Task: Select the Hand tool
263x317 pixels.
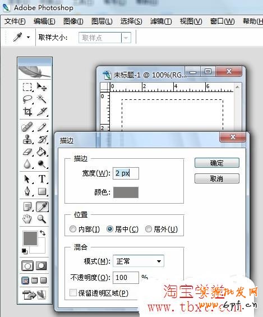Action: (x=27, y=219)
